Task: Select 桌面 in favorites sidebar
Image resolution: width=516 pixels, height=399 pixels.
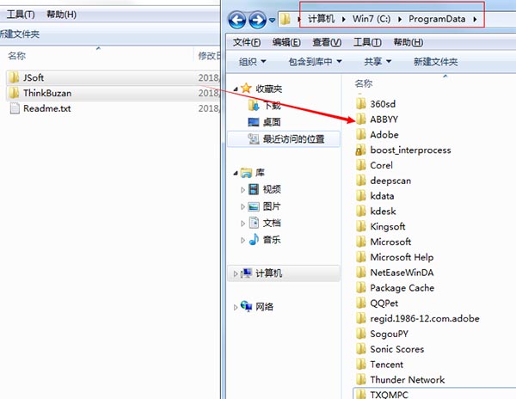Action: coord(271,122)
